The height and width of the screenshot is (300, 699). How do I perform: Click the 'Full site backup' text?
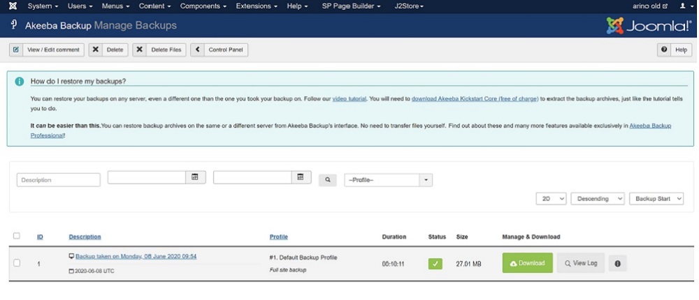coord(288,270)
